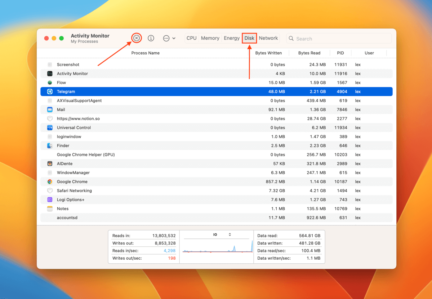
Task: Click the Reads in/sec value 4,298
Action: pyautogui.click(x=169, y=251)
